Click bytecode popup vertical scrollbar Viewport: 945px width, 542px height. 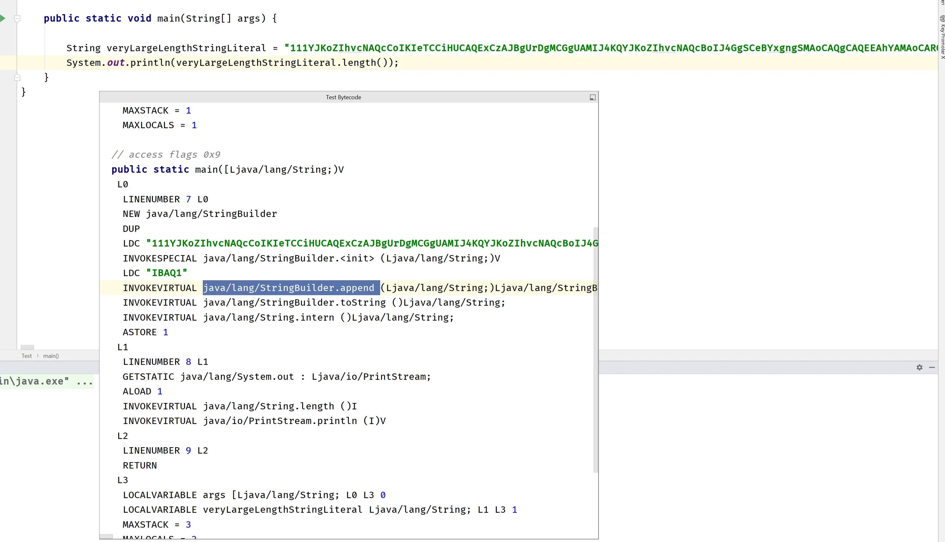point(595,350)
